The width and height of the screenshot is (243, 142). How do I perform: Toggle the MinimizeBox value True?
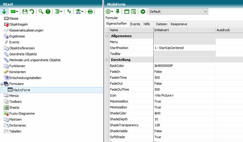[x=184, y=107]
